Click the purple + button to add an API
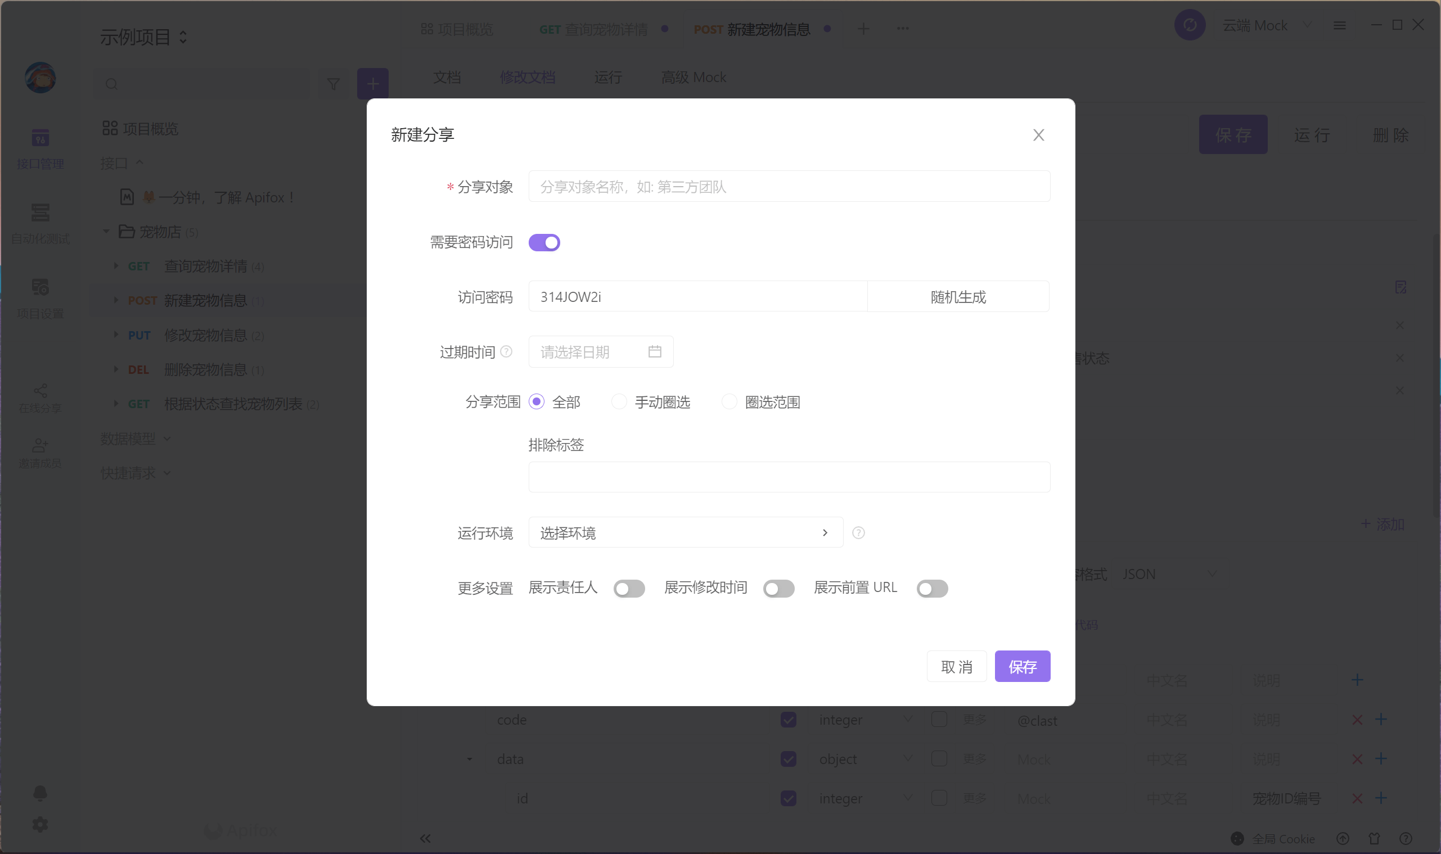1441x854 pixels. click(x=372, y=83)
